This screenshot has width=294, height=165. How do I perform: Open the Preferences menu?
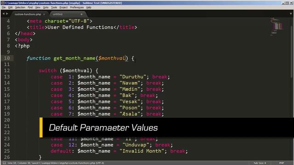77,7
